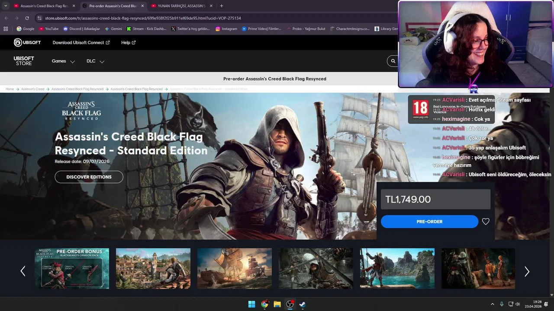Click the Pre-order Assassin's Creed Black Flag Resynced banner
Image resolution: width=554 pixels, height=311 pixels.
coord(275,79)
